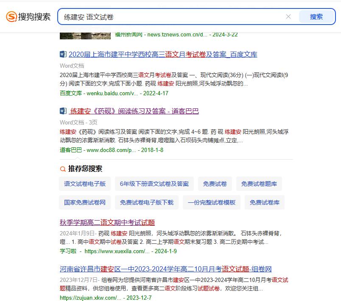Click magnifier icon next to 推荐您搜索
This screenshot has height=301, width=341.
[63, 169]
